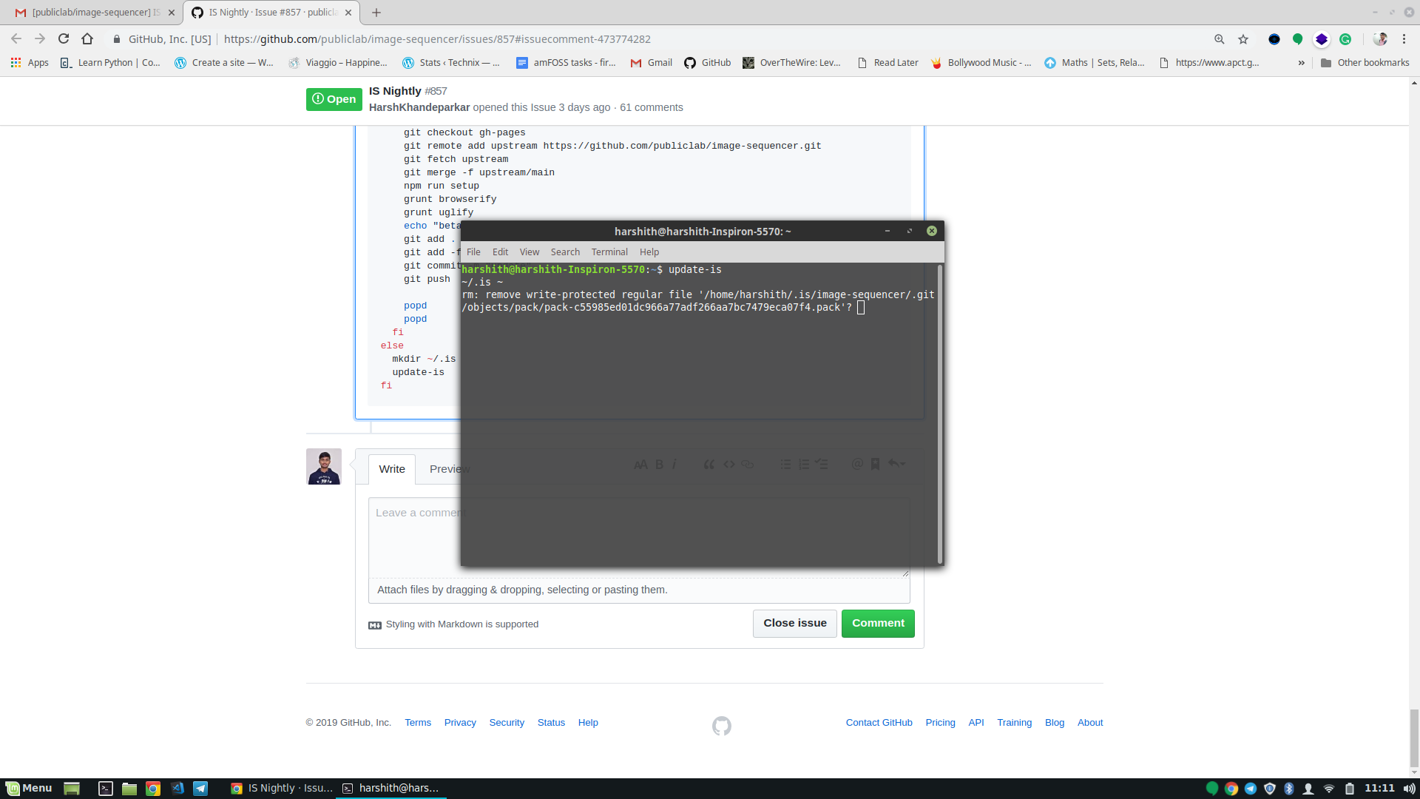Screen dimensions: 1420x799
Task: Reload the current GitHub page
Action: (64, 39)
